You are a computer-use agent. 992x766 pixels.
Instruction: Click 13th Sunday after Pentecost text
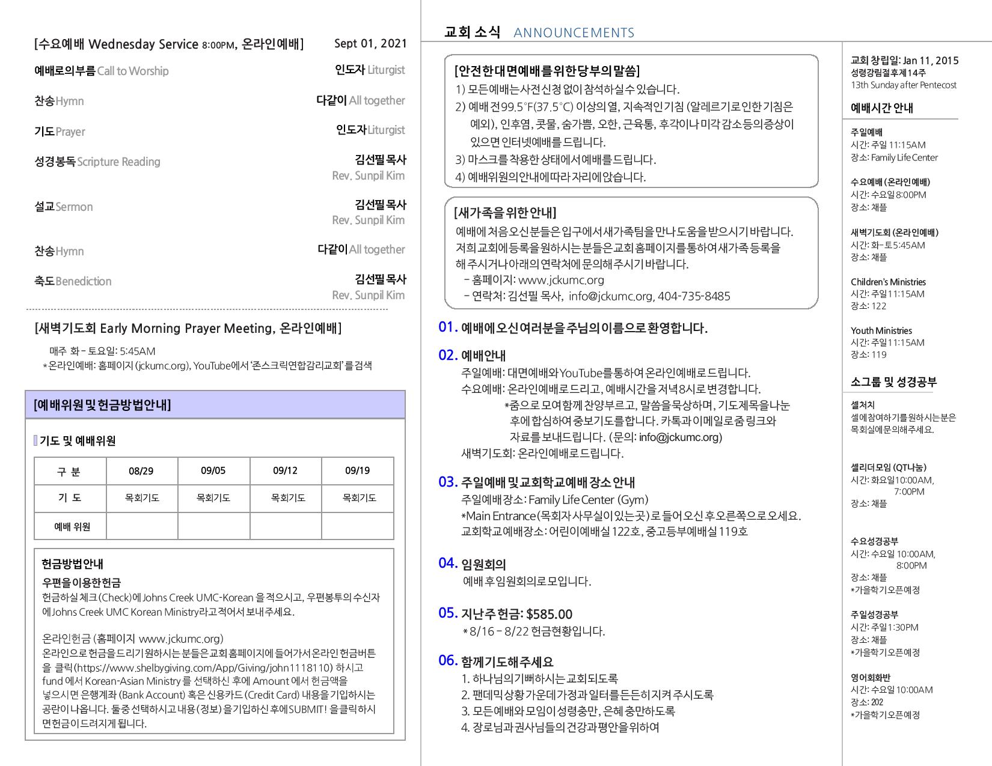(x=904, y=85)
